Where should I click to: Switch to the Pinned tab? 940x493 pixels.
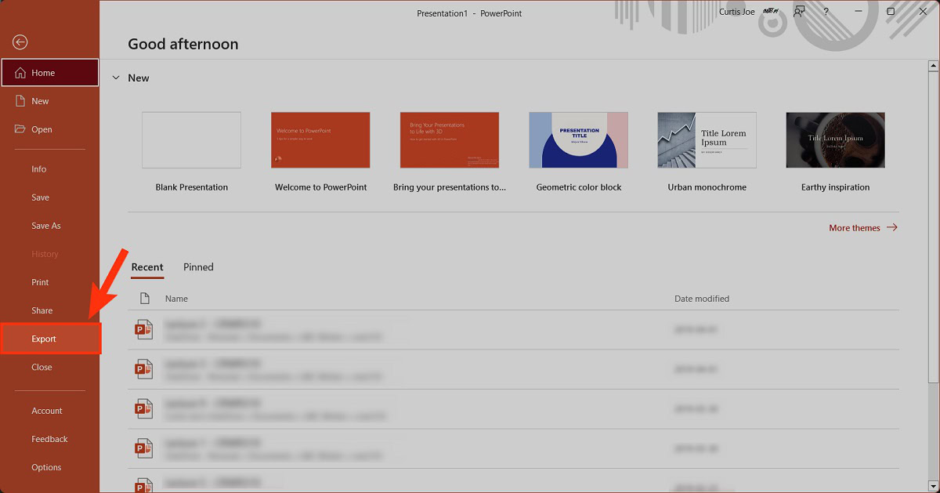coord(198,267)
